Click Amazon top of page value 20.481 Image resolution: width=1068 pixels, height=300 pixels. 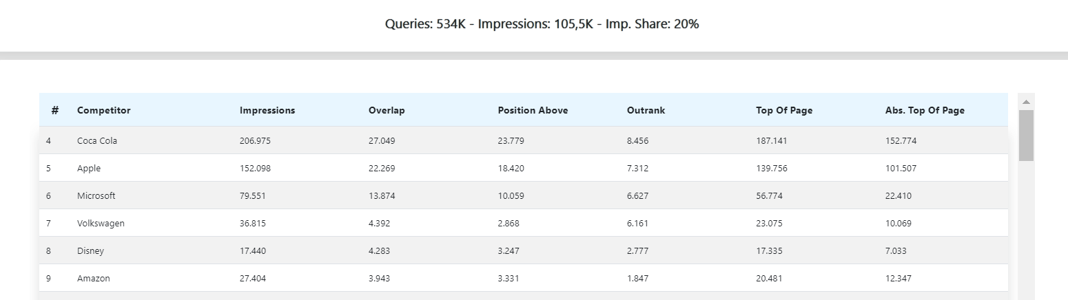[769, 278]
